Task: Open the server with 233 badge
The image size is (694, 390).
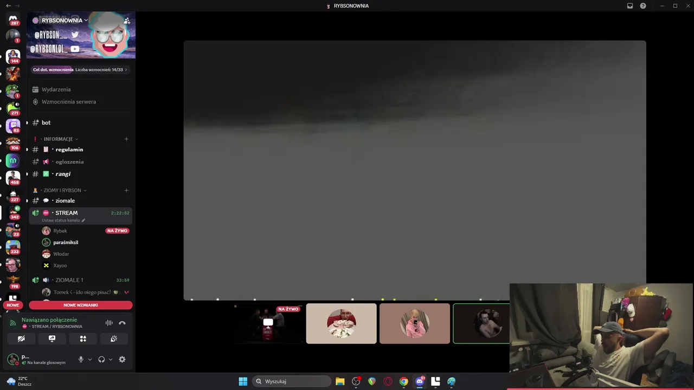Action: point(13,247)
